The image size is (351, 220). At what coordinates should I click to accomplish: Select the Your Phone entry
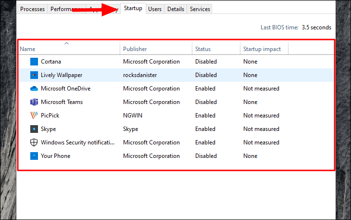(55, 155)
